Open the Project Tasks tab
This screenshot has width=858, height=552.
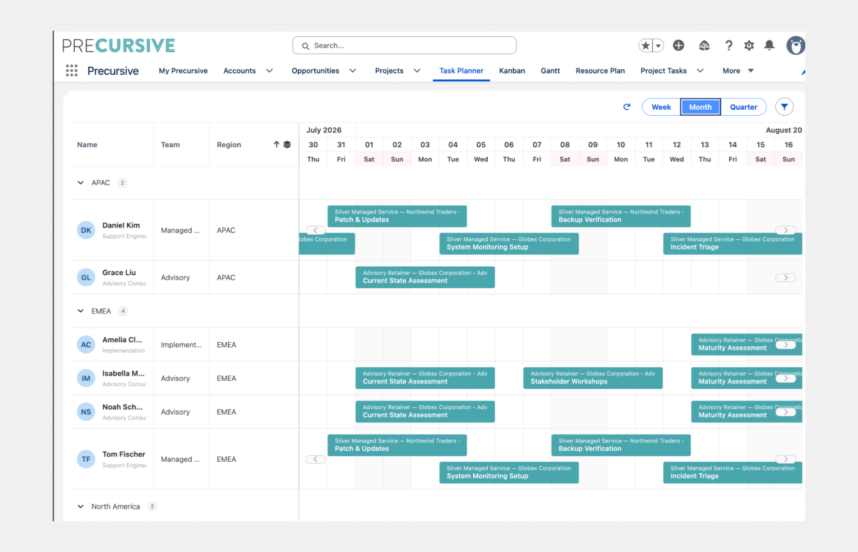(664, 71)
